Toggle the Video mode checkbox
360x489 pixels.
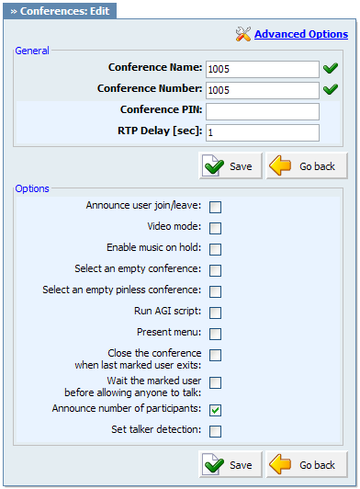tap(215, 228)
